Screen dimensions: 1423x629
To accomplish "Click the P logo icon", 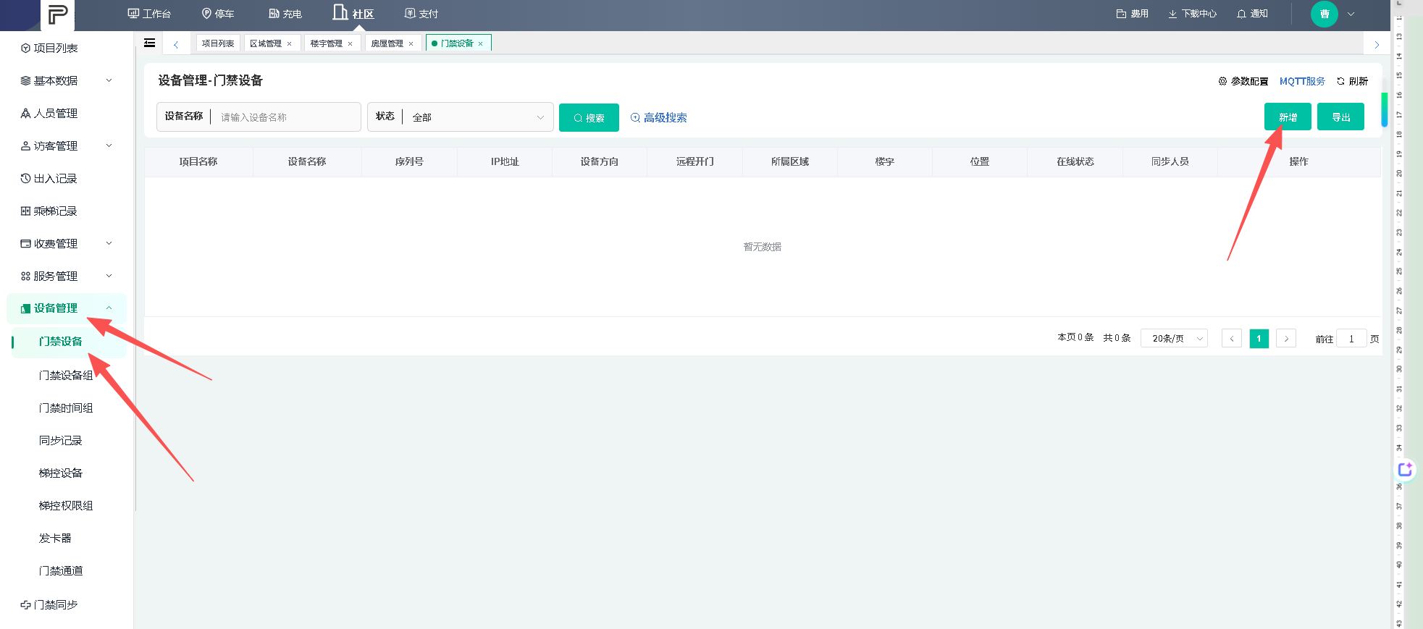I will (x=57, y=14).
